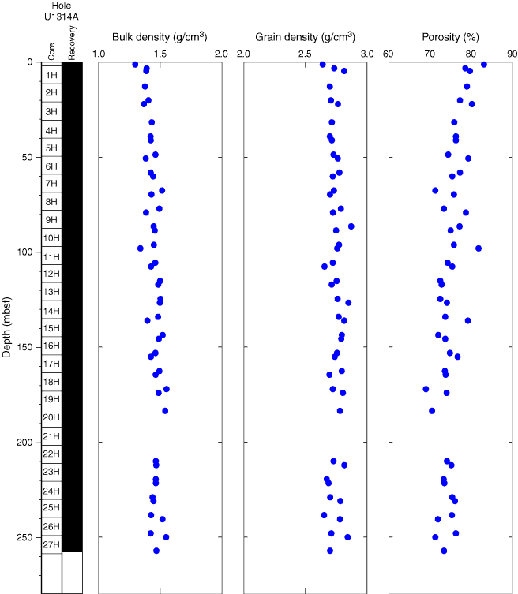The image size is (518, 594).
Task: Click the 150 depth axis tick label
Action: (x=29, y=347)
